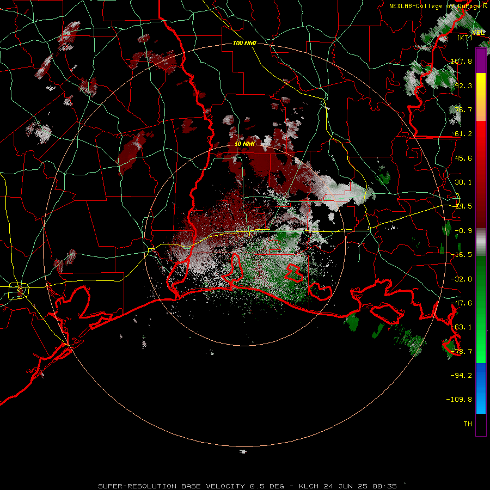Click the 107.8 velocity scale value
The height and width of the screenshot is (490, 490).
tap(461, 61)
